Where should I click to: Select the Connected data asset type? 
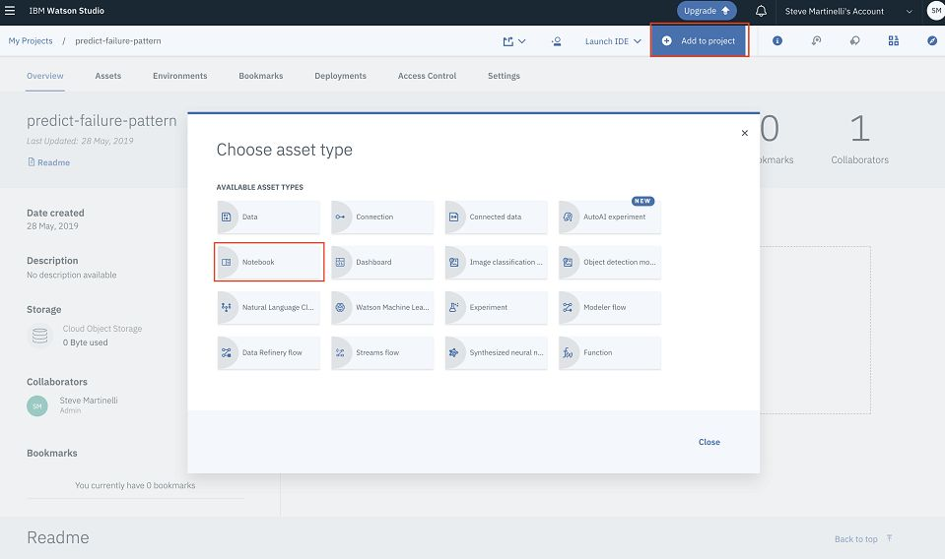pyautogui.click(x=496, y=217)
